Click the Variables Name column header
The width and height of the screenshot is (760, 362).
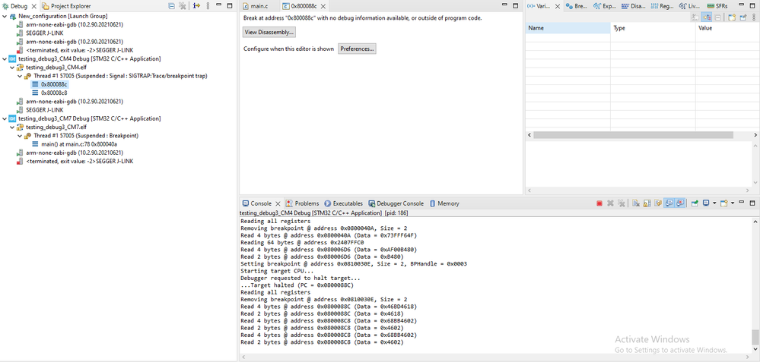pyautogui.click(x=568, y=28)
